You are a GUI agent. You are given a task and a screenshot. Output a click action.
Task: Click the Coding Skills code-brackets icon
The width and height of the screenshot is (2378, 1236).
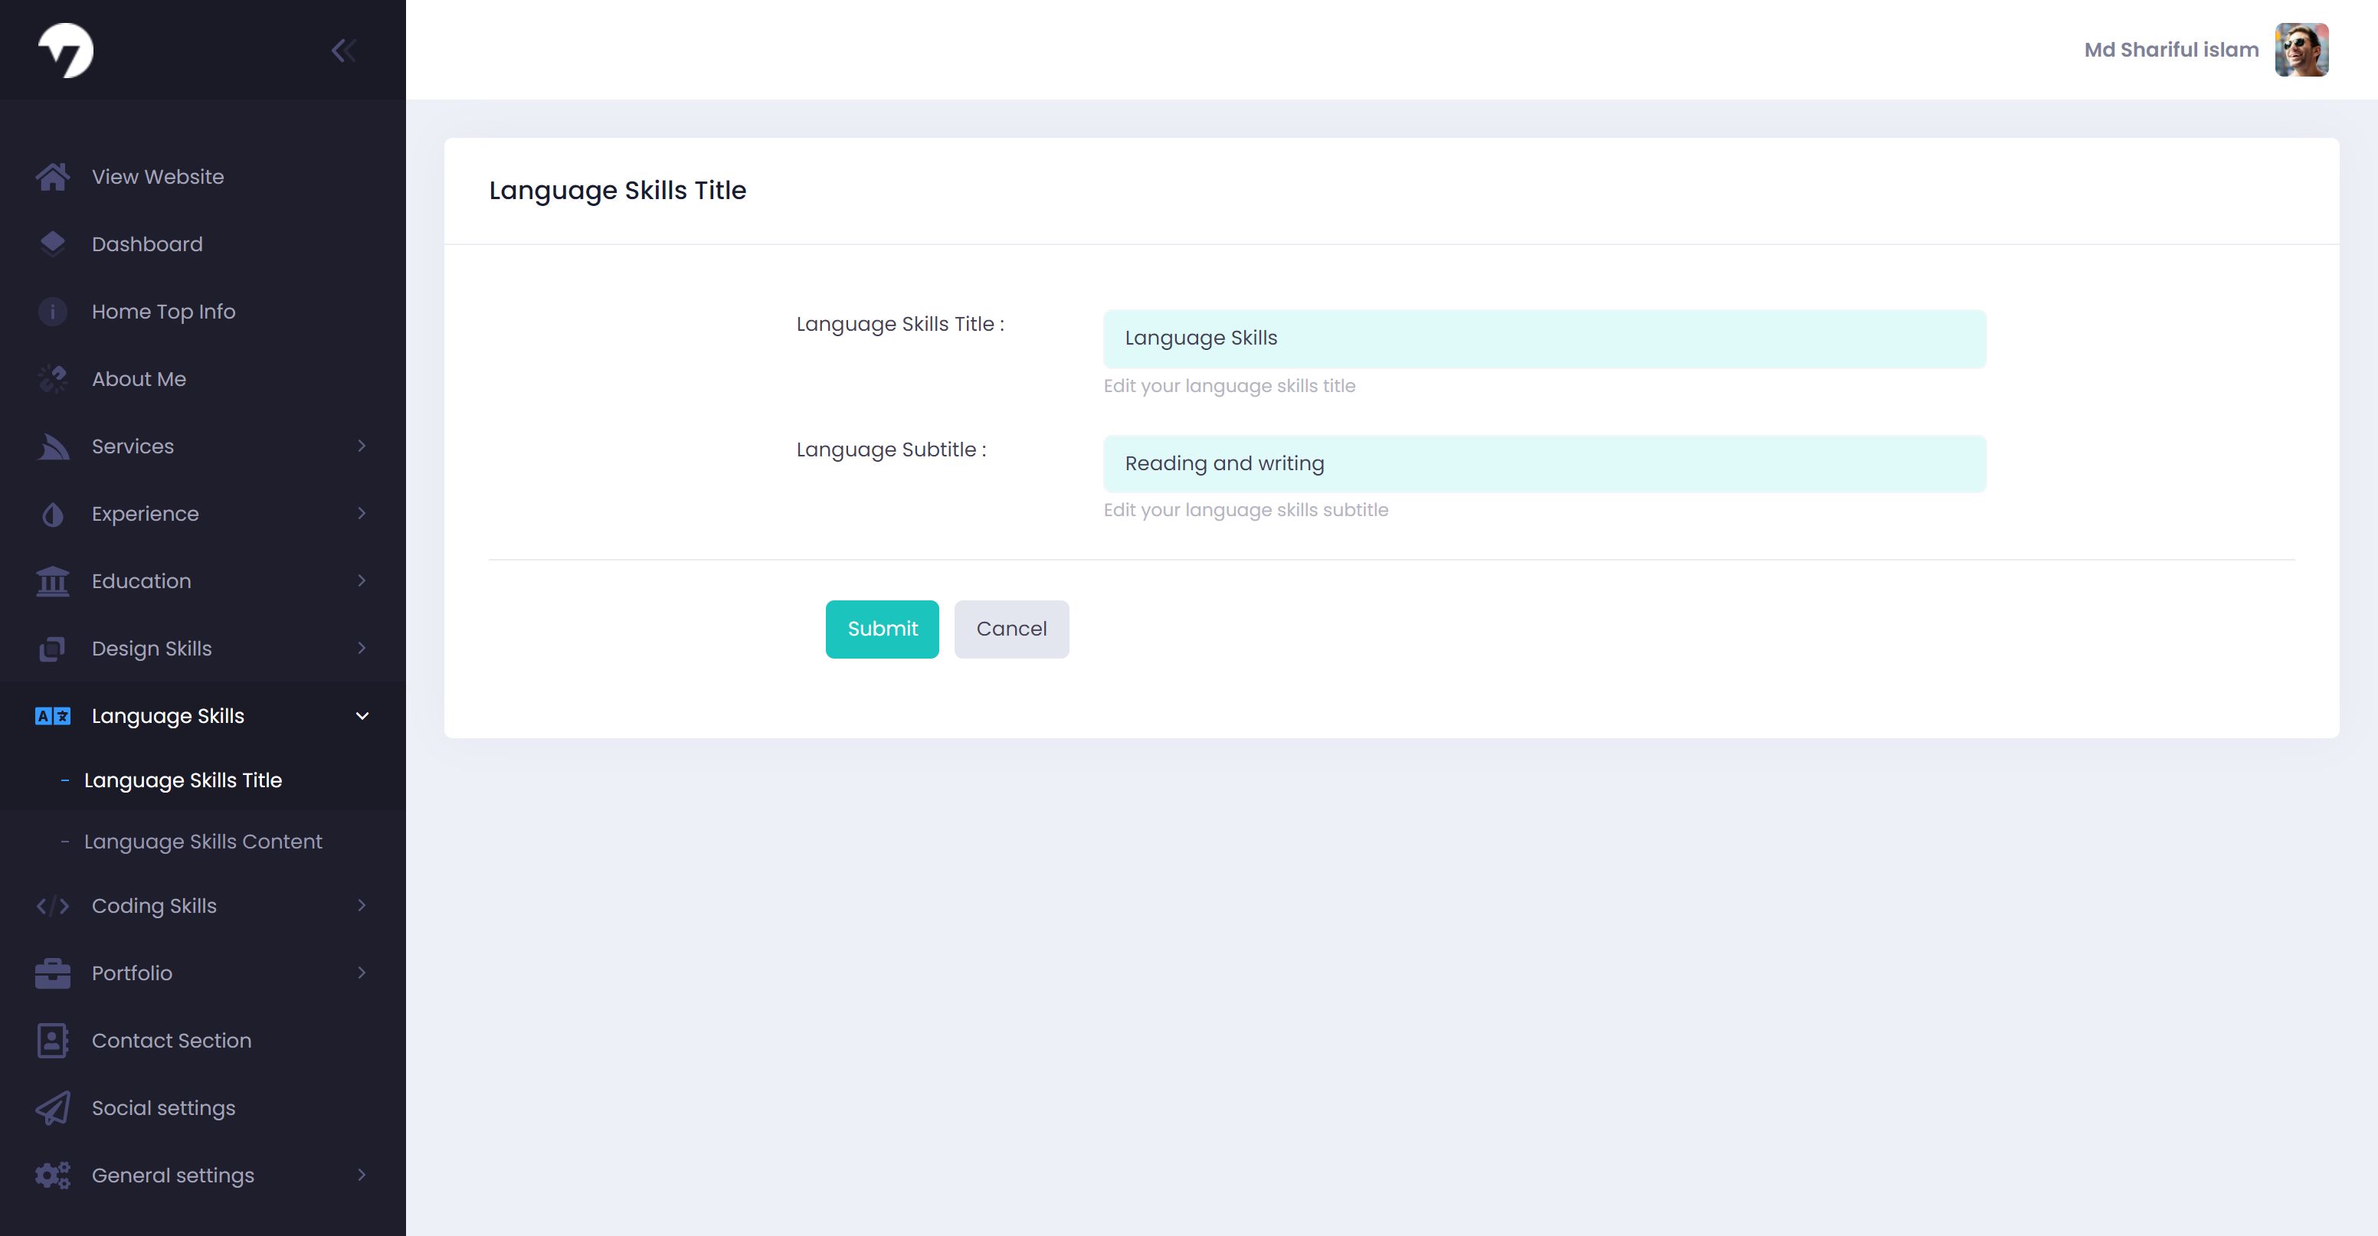coord(53,905)
